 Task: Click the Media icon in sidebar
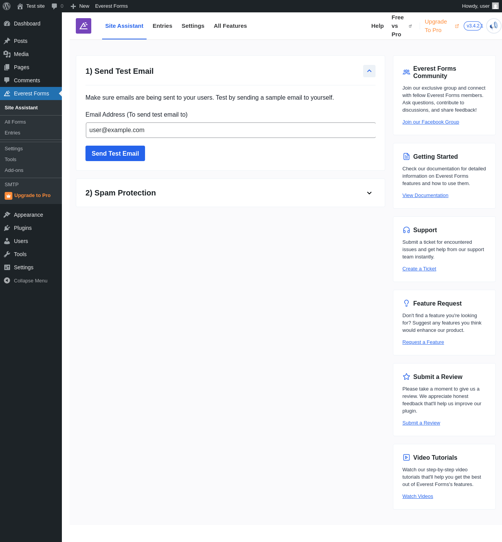click(7, 54)
